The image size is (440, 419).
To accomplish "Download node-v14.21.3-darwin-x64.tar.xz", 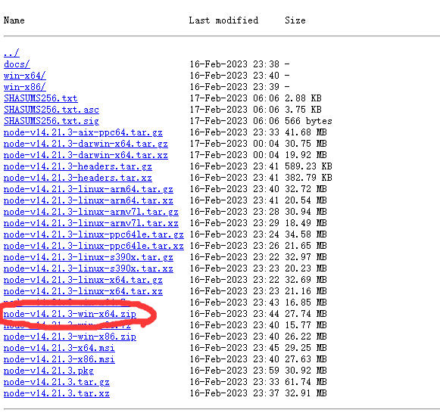I will point(86,155).
